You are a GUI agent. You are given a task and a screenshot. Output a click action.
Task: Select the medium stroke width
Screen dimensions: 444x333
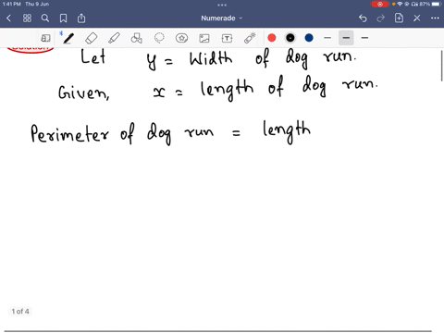(x=346, y=38)
